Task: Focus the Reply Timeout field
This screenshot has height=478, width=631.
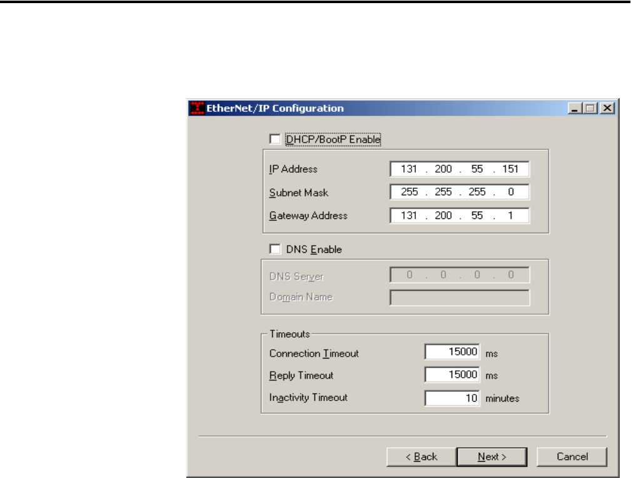Action: [x=452, y=375]
